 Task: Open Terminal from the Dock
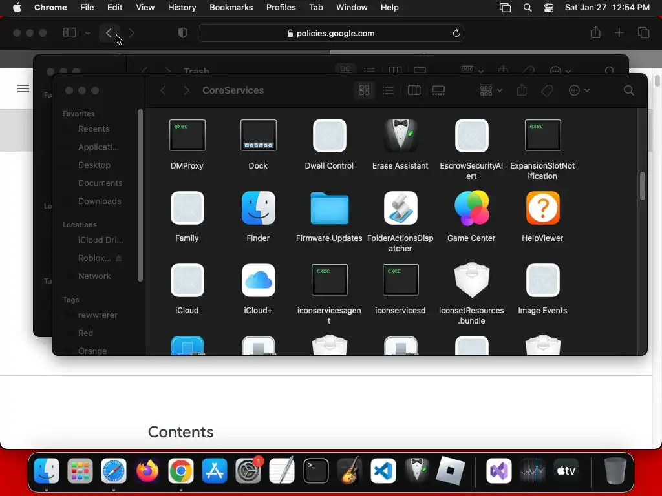315,471
